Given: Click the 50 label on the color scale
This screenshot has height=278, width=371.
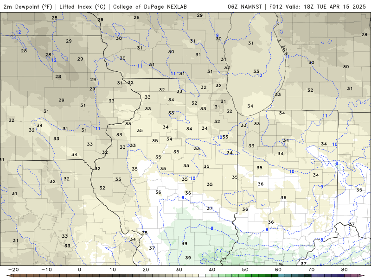Looking at the screenshot, I should coord(245,270).
